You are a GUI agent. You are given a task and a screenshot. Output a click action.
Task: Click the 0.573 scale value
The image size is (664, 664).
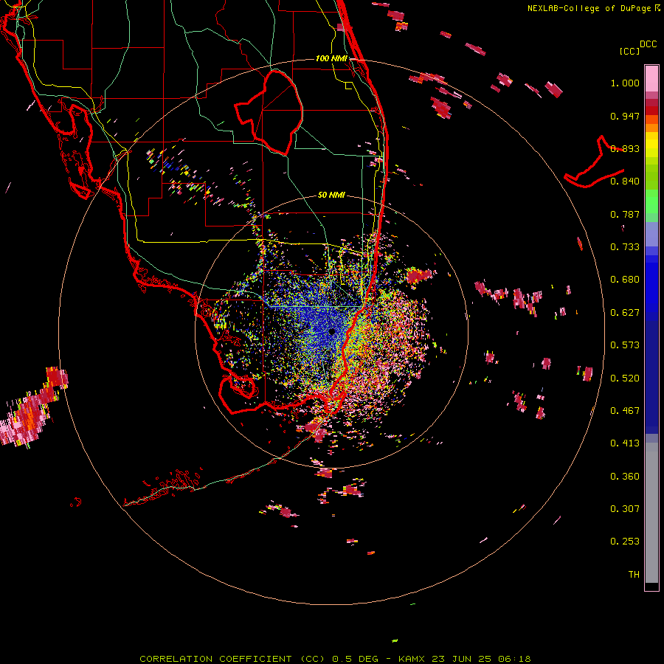pyautogui.click(x=625, y=345)
